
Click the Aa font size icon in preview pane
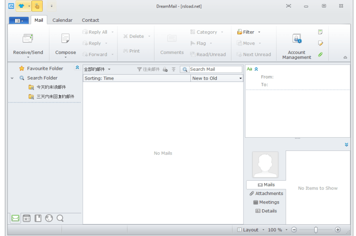click(x=249, y=69)
